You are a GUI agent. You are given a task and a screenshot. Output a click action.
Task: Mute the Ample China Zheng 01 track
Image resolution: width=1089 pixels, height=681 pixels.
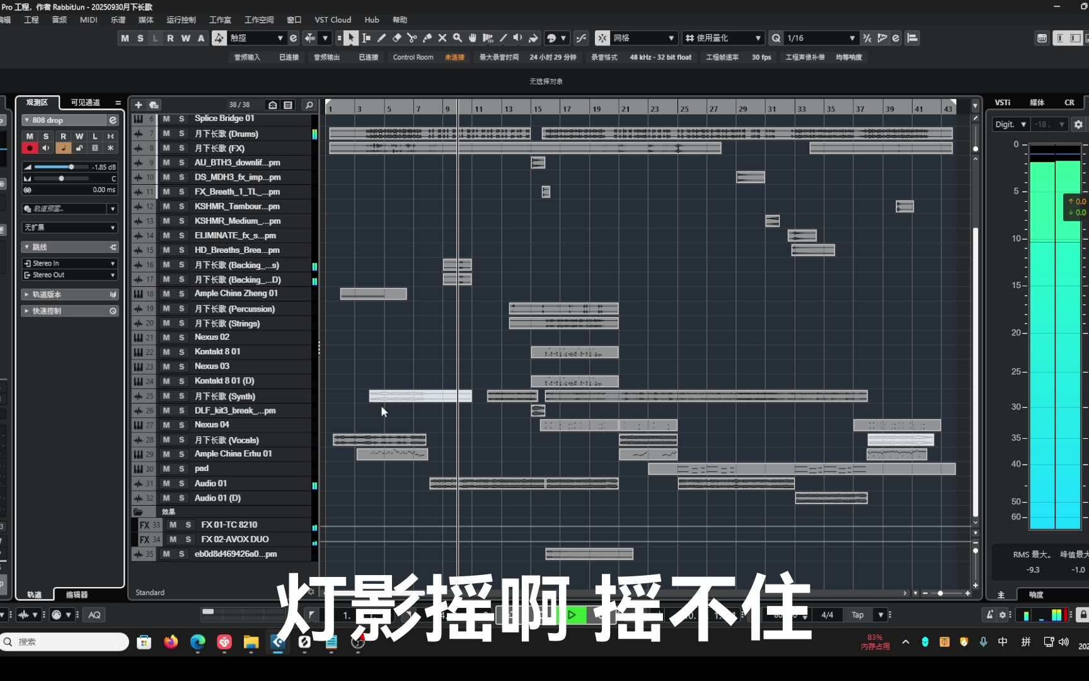pyautogui.click(x=166, y=294)
